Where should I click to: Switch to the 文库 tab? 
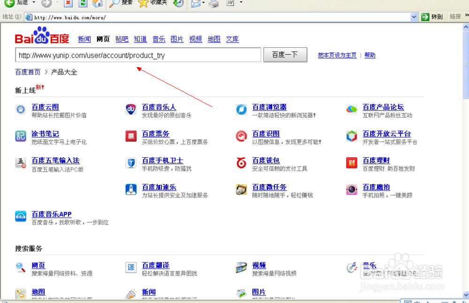point(233,39)
